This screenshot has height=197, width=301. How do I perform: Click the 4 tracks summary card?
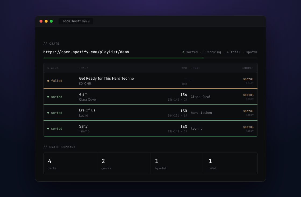tap(70, 164)
